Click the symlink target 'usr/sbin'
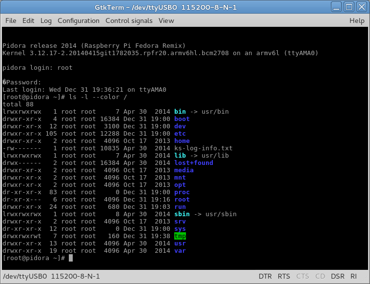Screen dimensions: 370x284 click(221, 214)
